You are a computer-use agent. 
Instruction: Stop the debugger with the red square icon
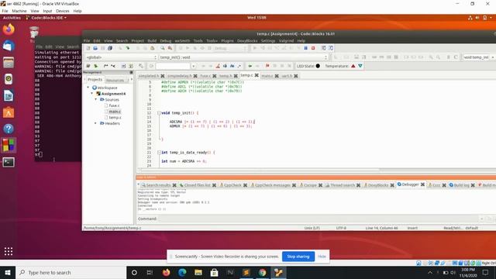point(313,48)
